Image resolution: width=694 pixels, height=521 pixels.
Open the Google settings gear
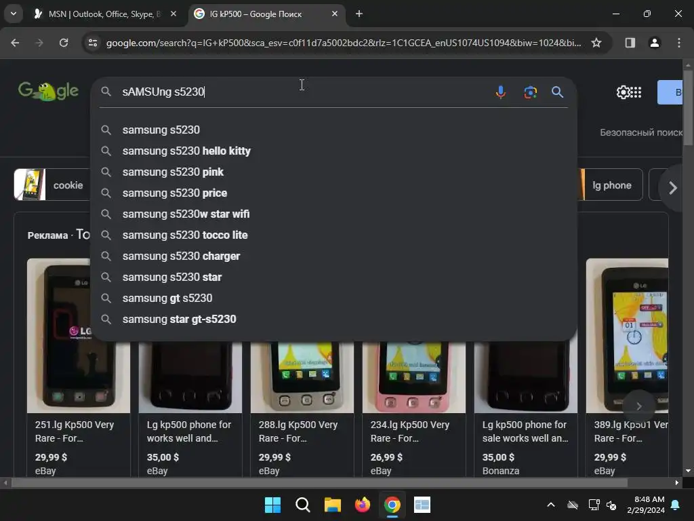624,92
